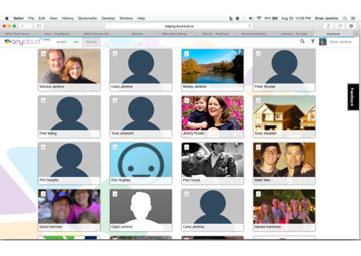Open Mckay Jenkins river photo thumbnail
The width and height of the screenshot is (361, 256).
(x=212, y=66)
